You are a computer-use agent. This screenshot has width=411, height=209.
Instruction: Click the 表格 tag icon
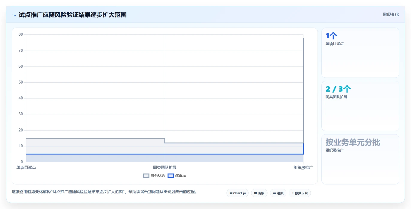coord(256,193)
